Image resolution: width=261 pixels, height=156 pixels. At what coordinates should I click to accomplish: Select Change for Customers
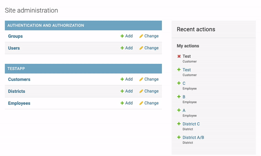pyautogui.click(x=151, y=79)
